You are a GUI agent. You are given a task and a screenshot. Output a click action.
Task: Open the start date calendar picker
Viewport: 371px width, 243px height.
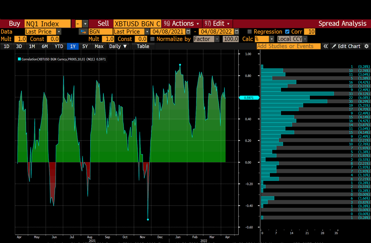pyautogui.click(x=188, y=32)
